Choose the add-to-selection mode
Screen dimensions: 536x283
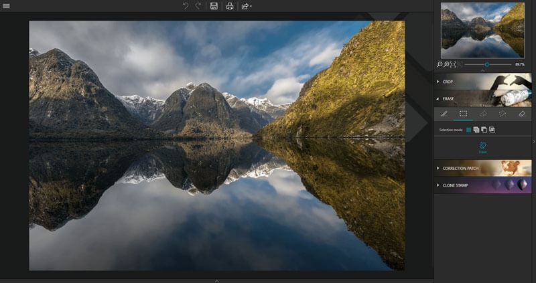(476, 130)
